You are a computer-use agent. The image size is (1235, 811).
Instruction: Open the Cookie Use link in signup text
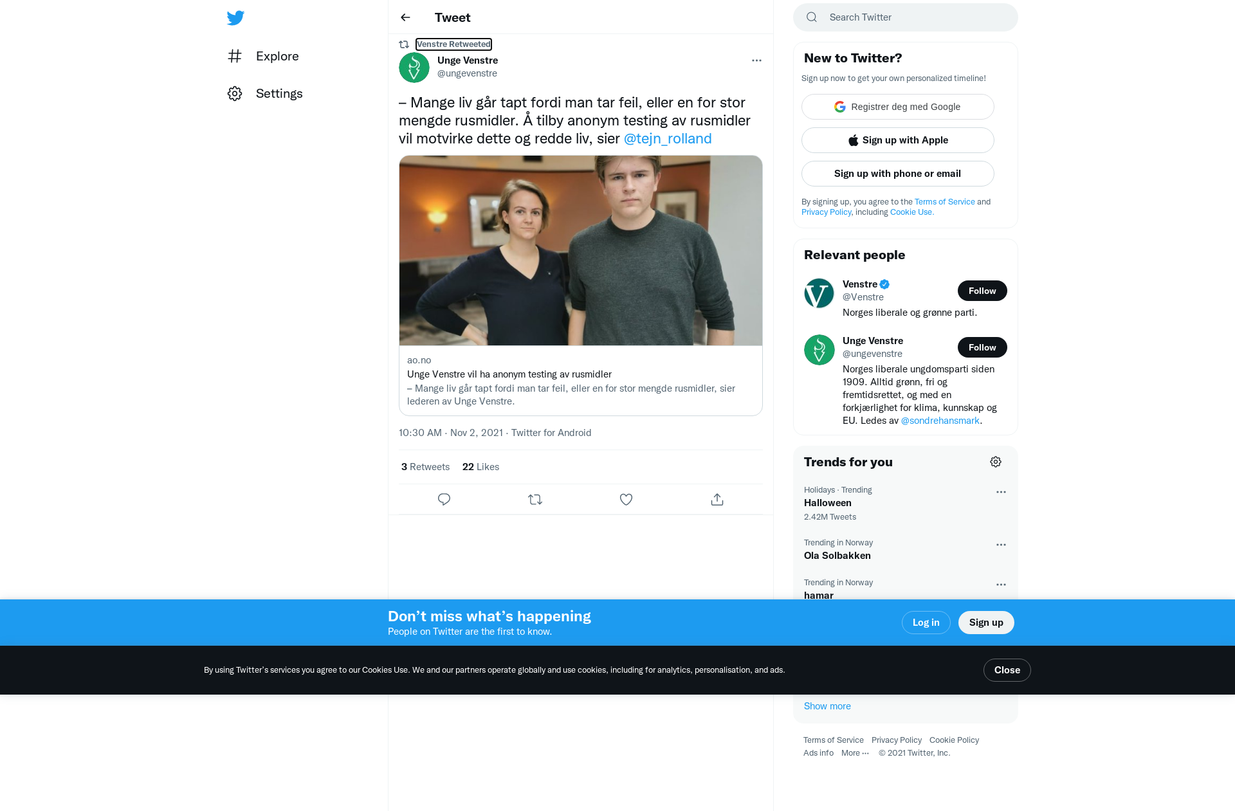911,212
